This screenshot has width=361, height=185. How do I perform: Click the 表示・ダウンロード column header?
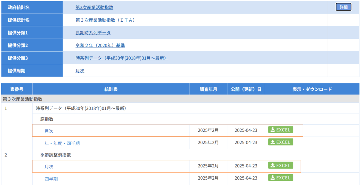[312, 89]
